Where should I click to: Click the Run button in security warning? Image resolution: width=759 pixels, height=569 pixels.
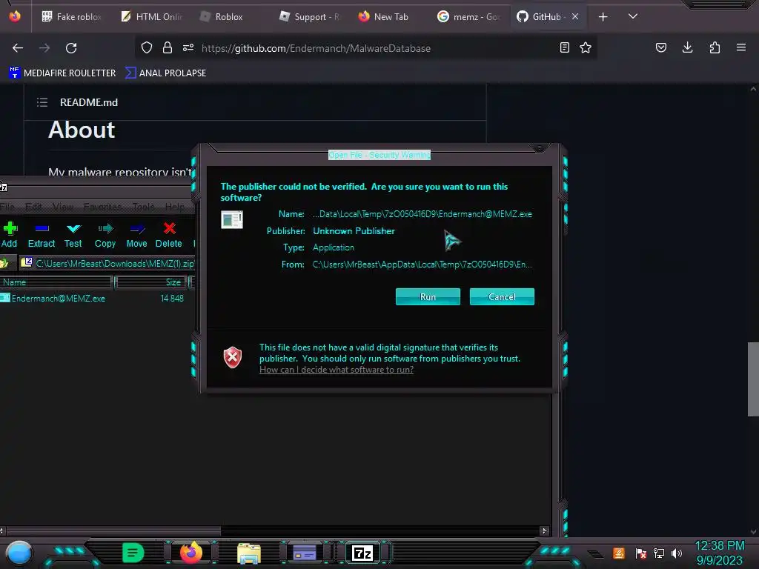(x=428, y=296)
